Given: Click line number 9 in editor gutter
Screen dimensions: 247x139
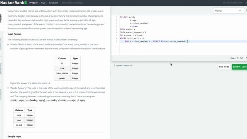Looking at the screenshot, I should click(x=117, y=41).
